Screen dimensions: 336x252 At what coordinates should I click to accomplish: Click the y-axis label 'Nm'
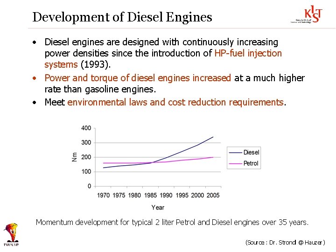(74, 157)
